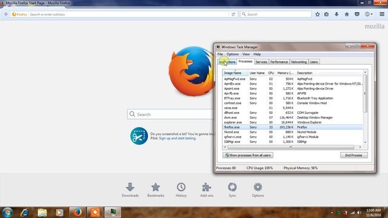
Task: Open media player taskbar icon
Action: (59, 213)
